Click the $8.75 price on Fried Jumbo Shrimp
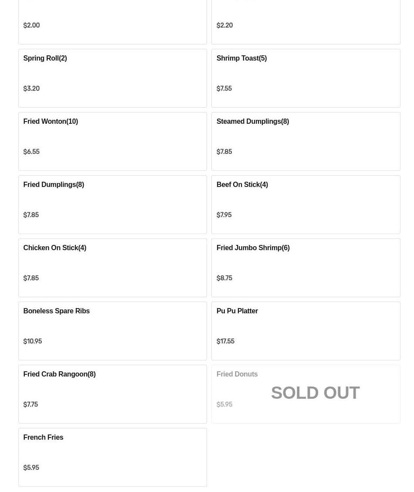 tap(224, 278)
